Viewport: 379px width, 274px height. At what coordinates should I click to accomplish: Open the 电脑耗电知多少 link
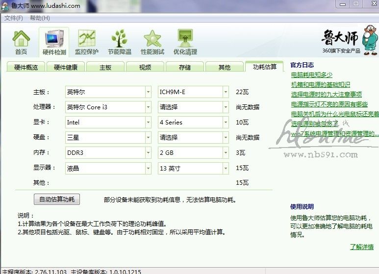click(311, 75)
